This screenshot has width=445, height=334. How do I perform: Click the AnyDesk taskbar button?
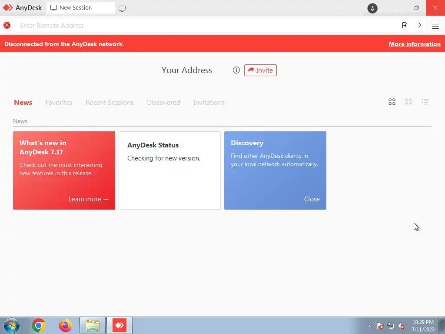coord(120,325)
